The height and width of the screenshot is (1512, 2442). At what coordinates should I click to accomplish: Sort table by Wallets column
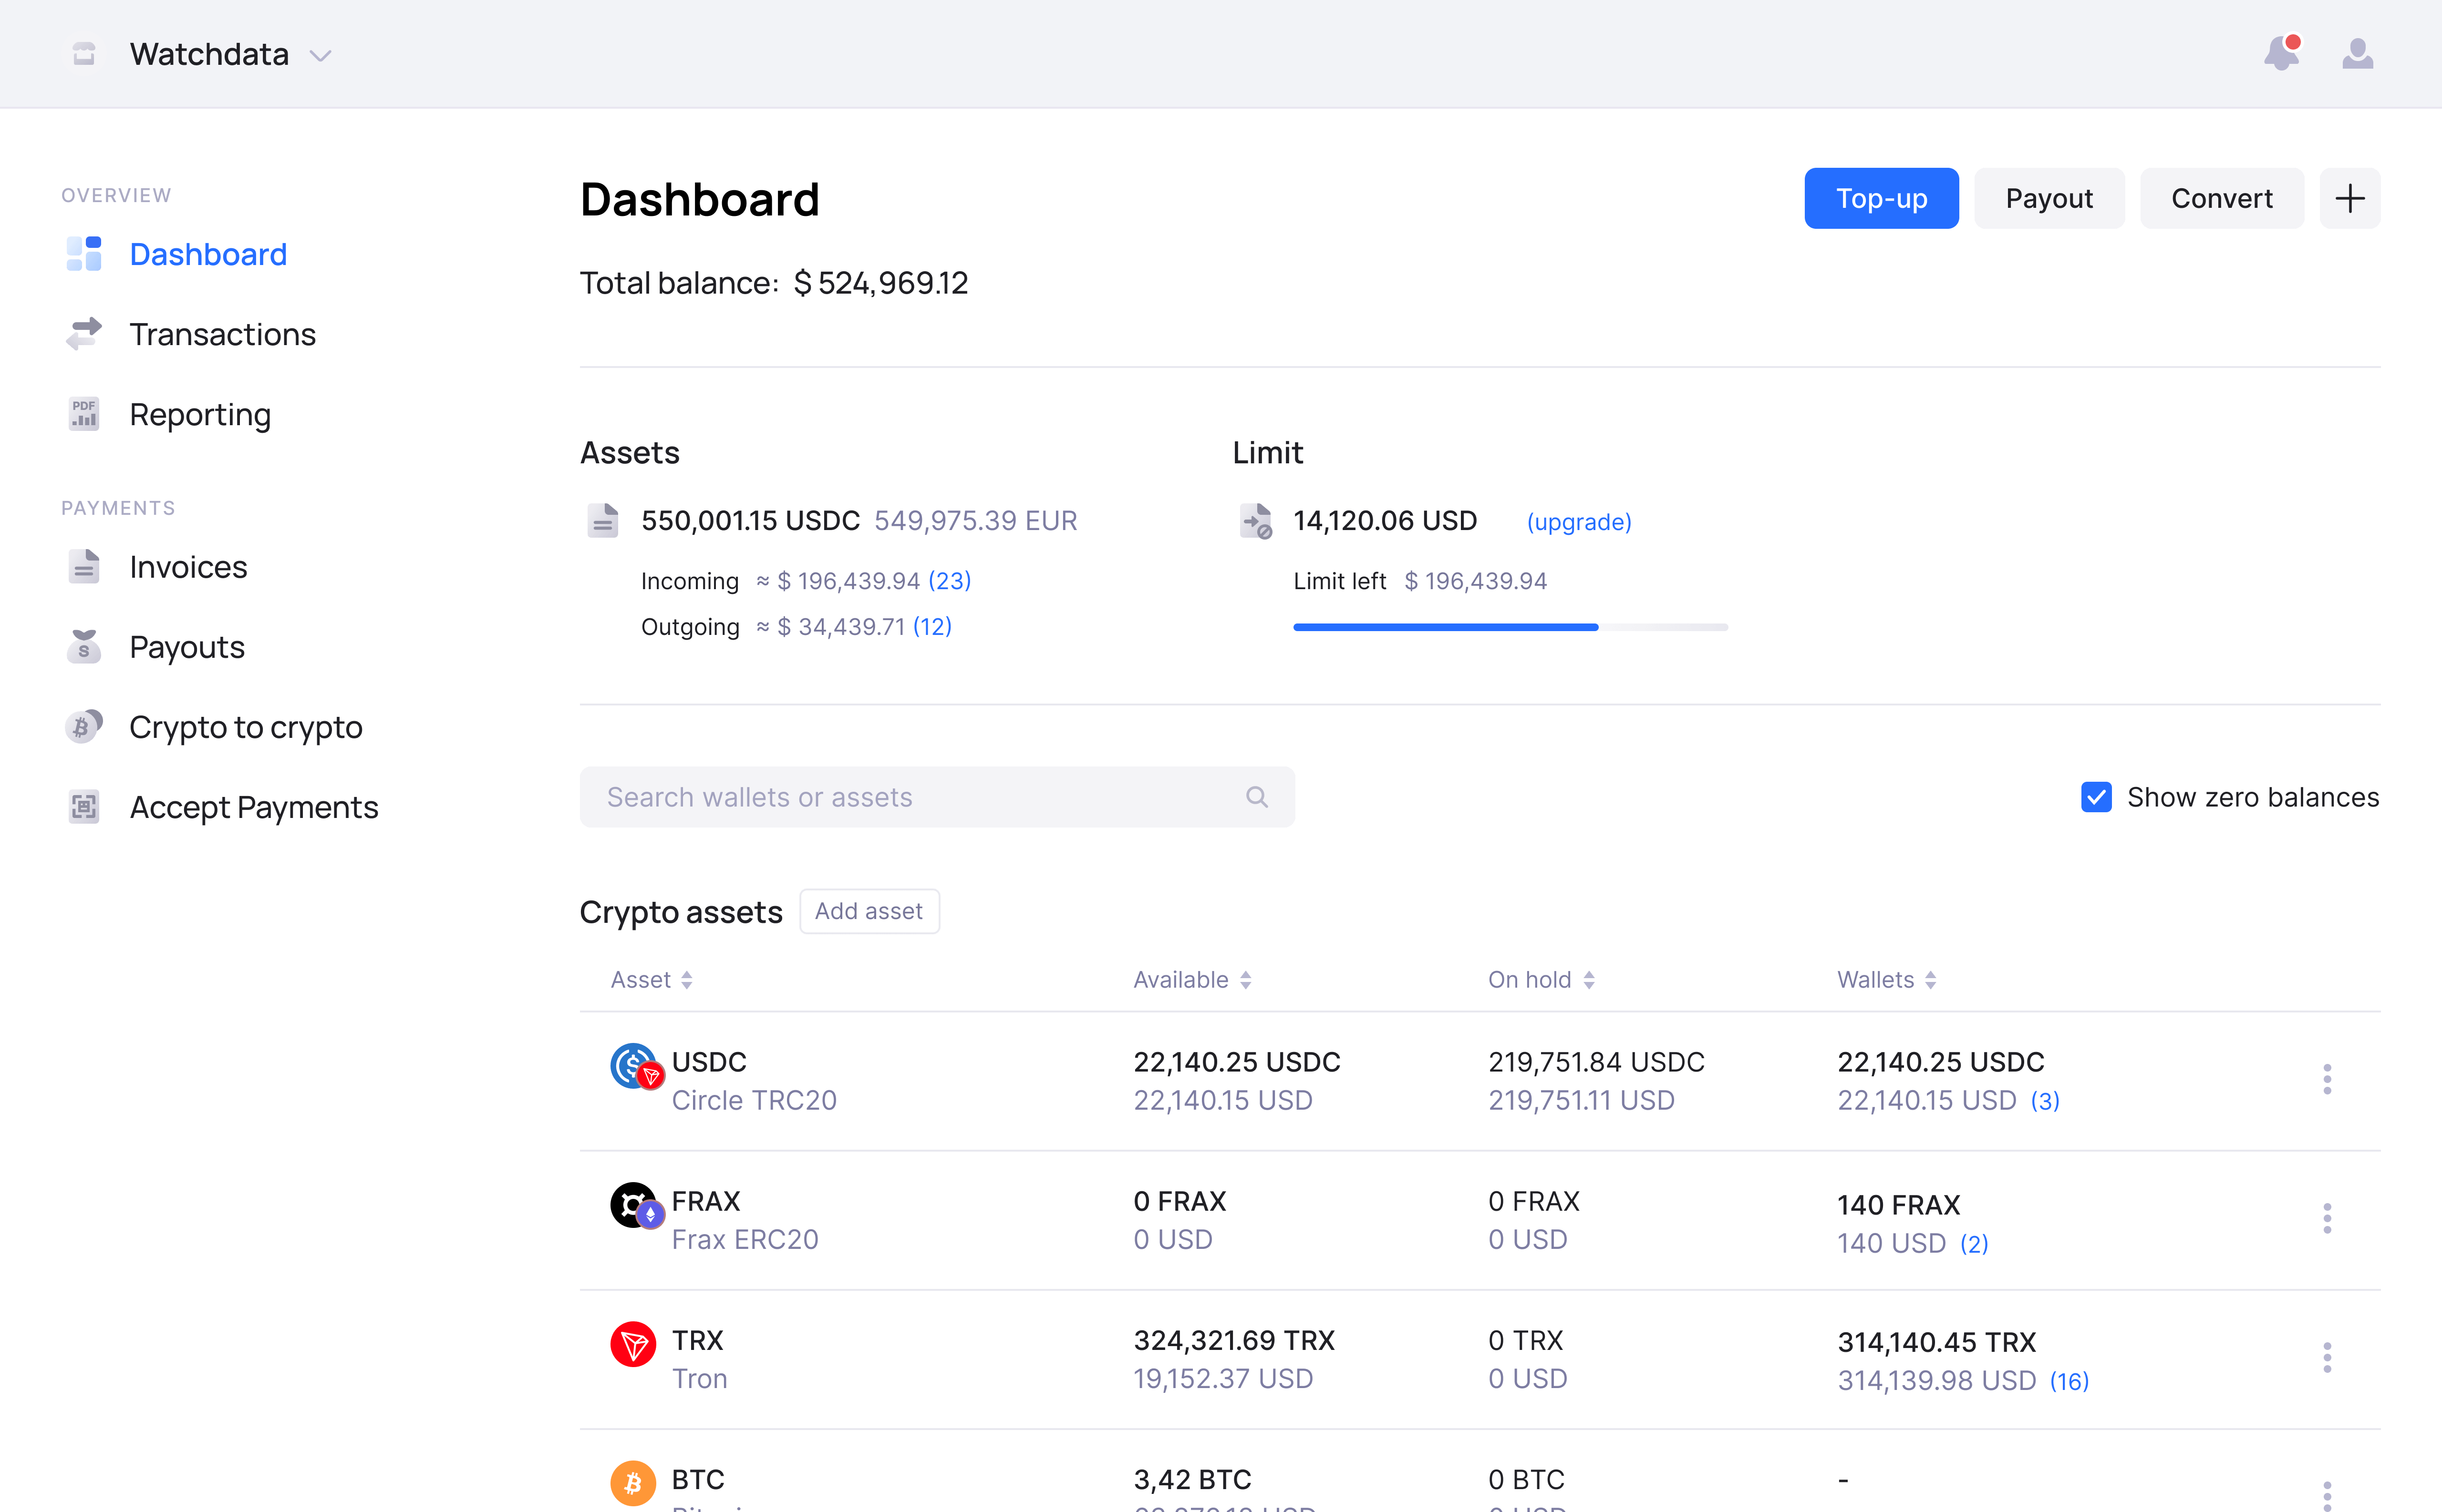(x=1887, y=980)
